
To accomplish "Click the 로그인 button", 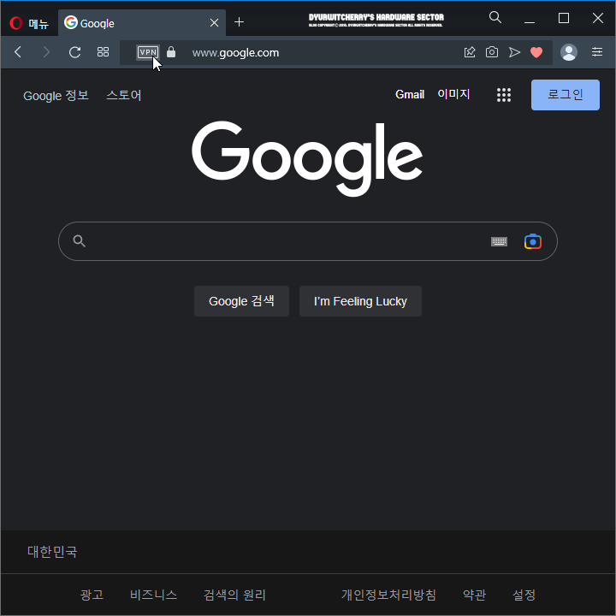I will (x=565, y=95).
